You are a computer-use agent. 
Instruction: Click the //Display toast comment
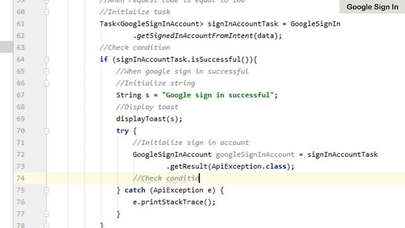pos(147,107)
